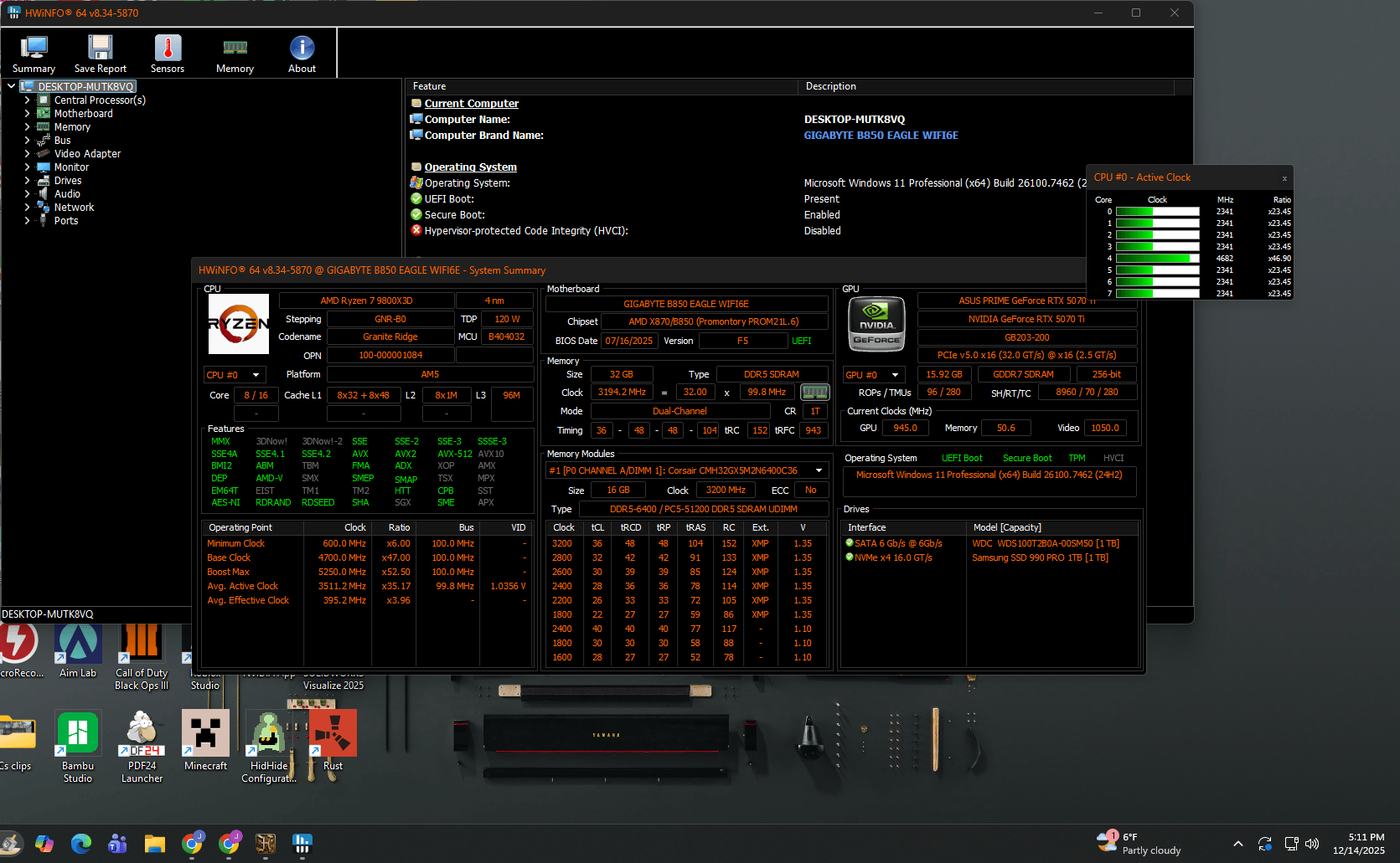Open Bambu Studio desktop shortcut
The image size is (1400, 863).
tap(78, 747)
